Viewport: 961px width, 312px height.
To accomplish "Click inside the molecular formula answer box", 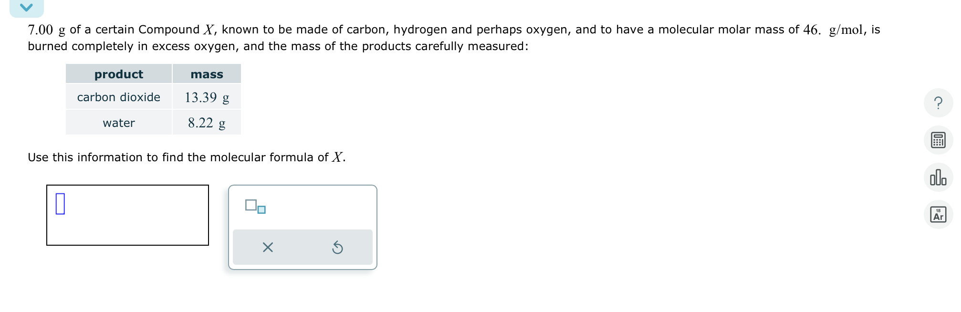I will 128,215.
